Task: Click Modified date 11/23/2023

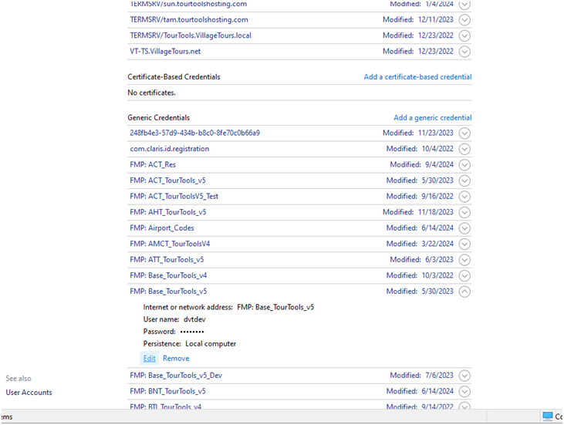Action: click(x=436, y=133)
